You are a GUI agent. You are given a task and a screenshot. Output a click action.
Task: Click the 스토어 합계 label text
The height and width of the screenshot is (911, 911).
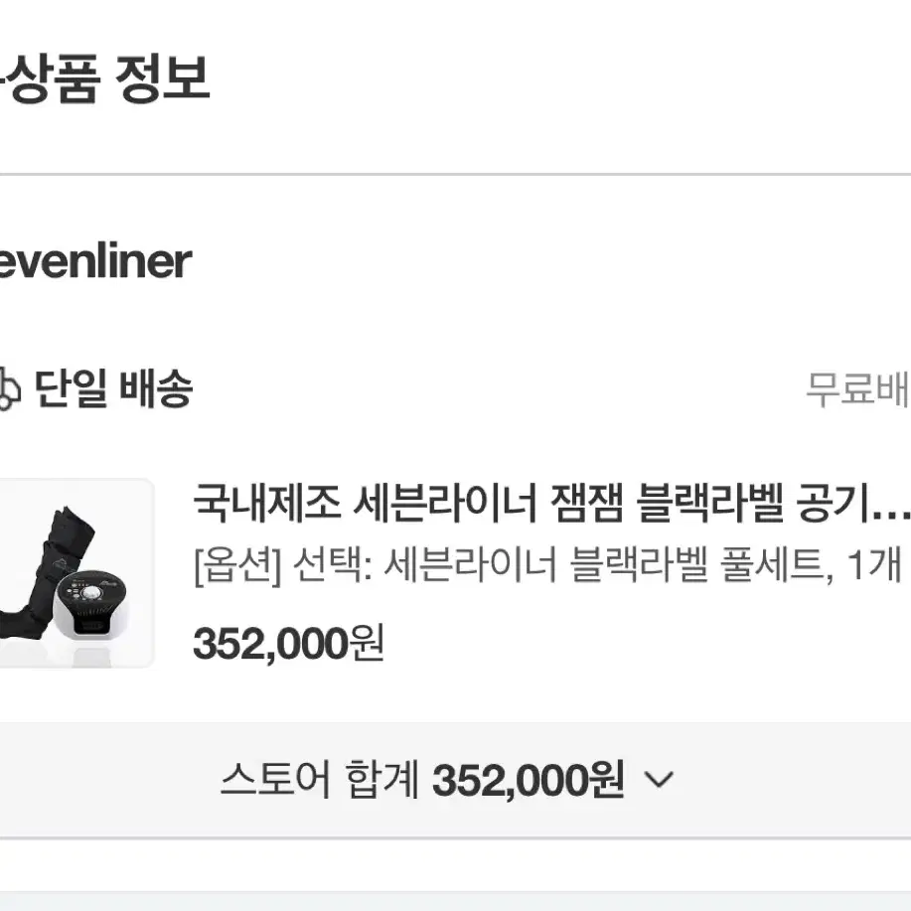click(x=320, y=780)
